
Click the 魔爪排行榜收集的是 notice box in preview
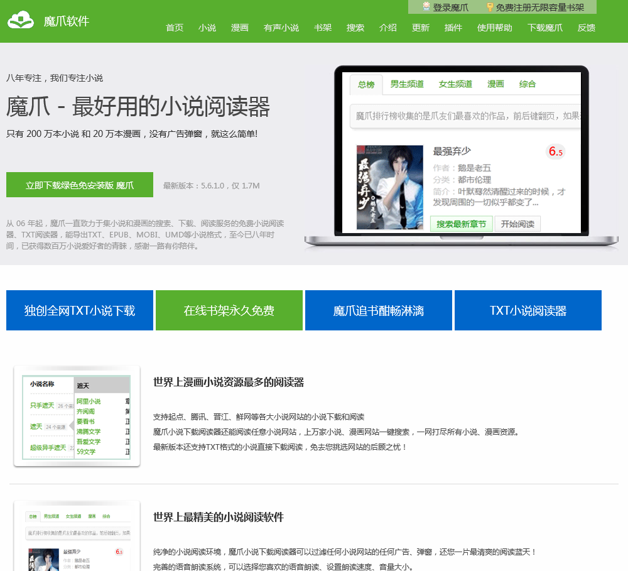click(465, 116)
